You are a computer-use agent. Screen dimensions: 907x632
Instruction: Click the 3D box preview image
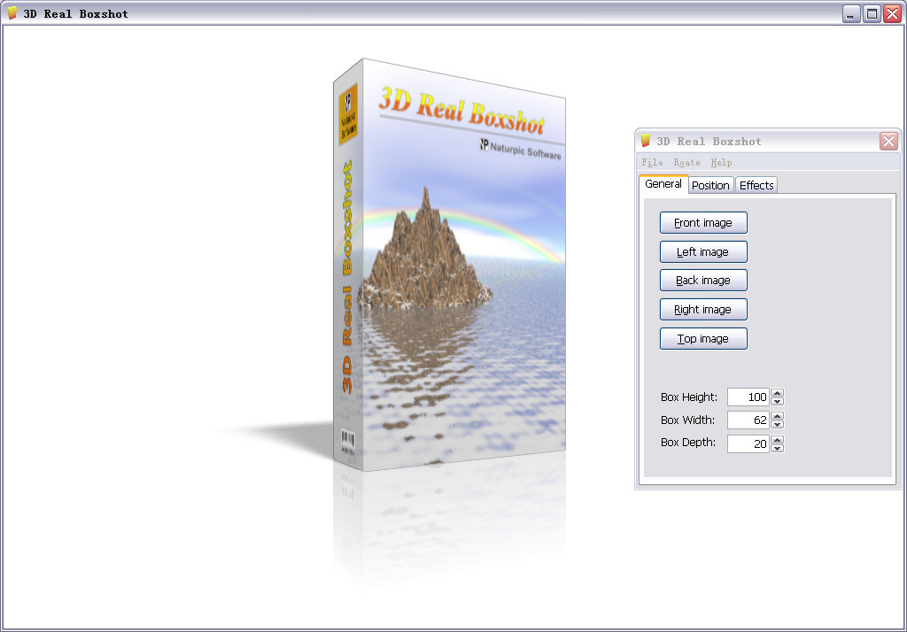pyautogui.click(x=449, y=265)
